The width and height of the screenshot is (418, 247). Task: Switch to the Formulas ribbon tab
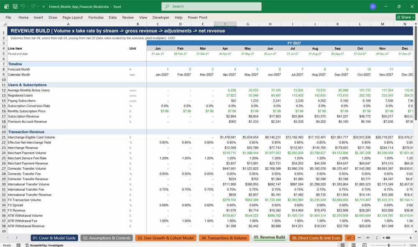[96, 17]
